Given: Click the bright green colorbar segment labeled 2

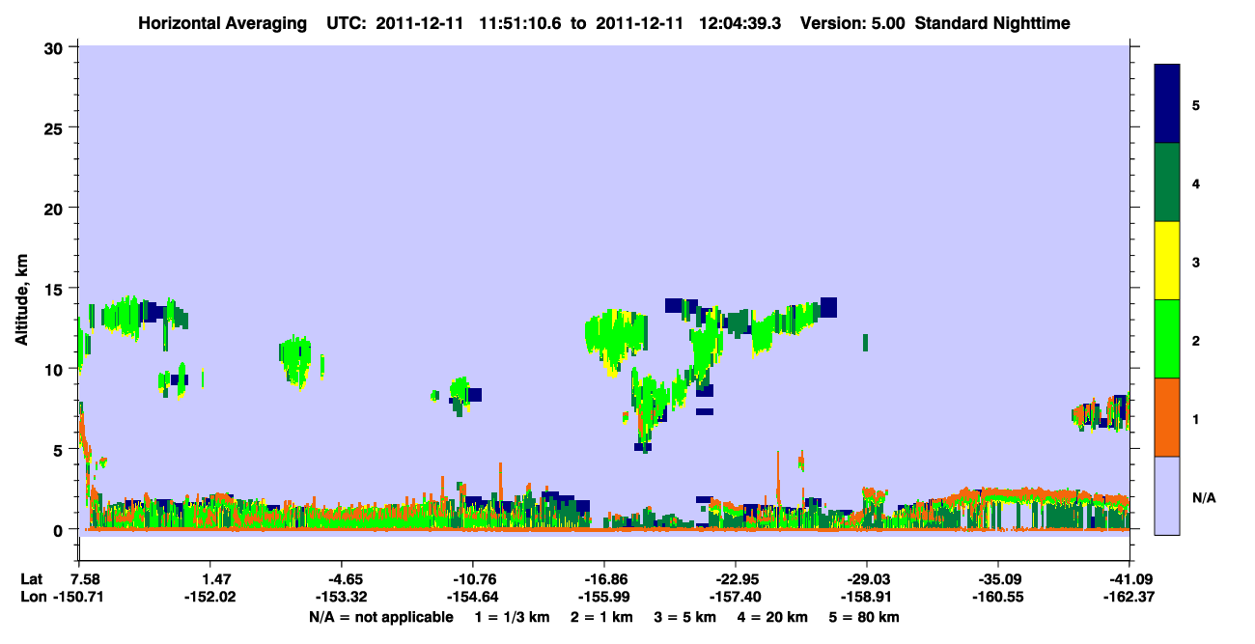Looking at the screenshot, I should click(x=1167, y=339).
